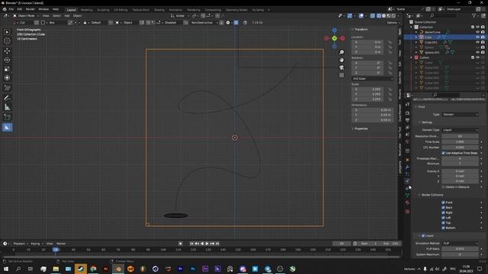
Task: Open the Object Mode dropdown
Action: [x=26, y=16]
